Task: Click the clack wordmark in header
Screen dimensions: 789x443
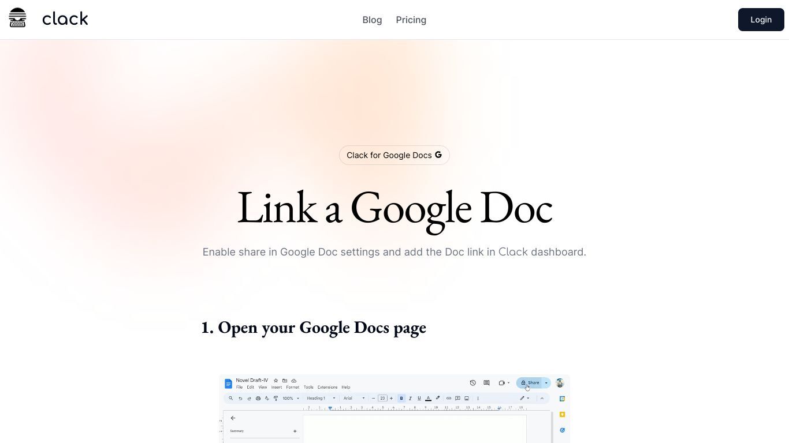Action: click(x=65, y=19)
